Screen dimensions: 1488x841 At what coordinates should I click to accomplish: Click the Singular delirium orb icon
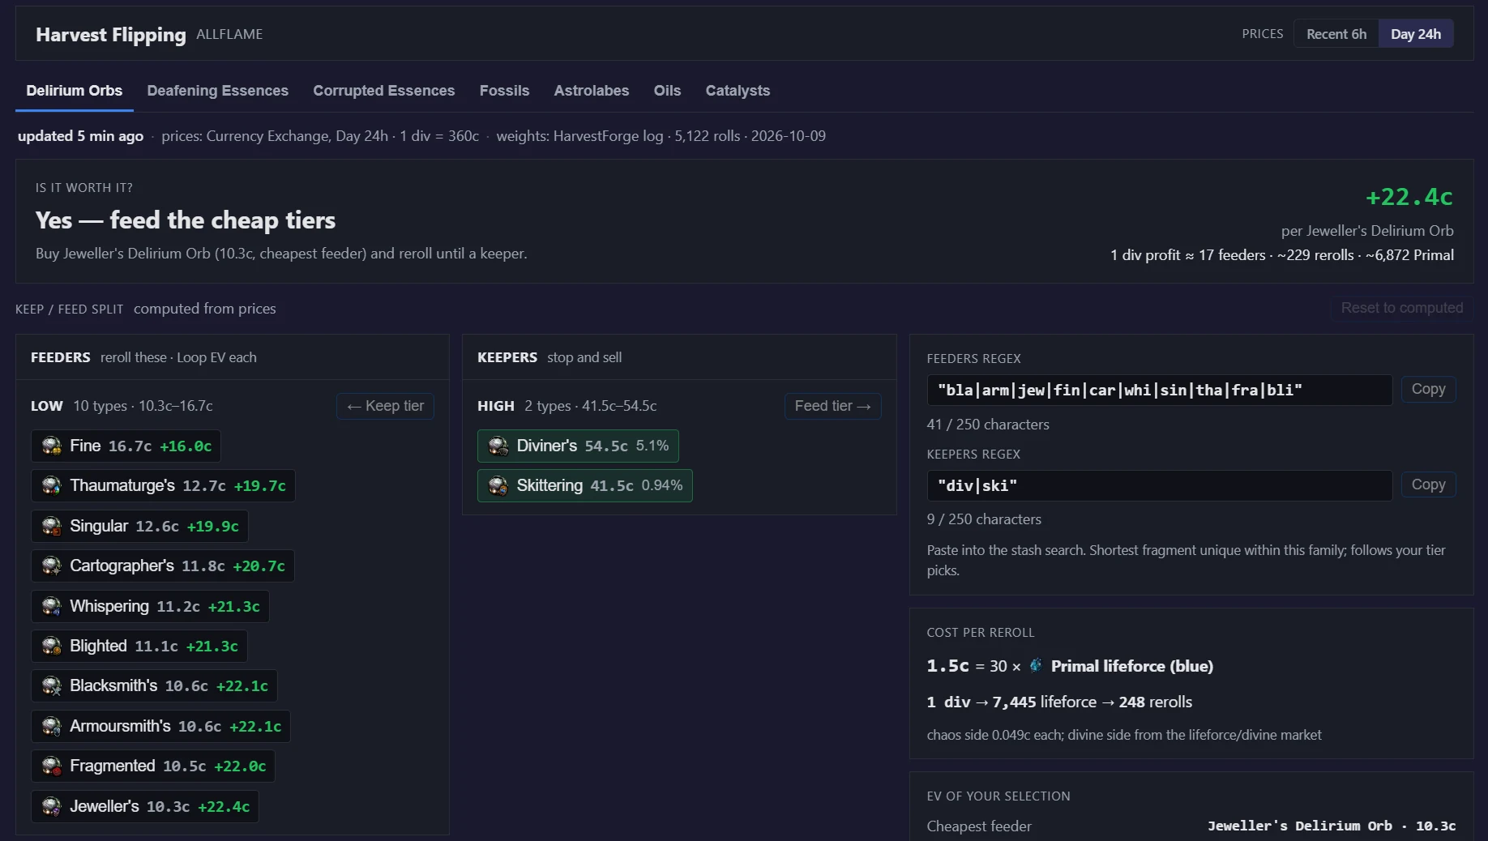[52, 526]
